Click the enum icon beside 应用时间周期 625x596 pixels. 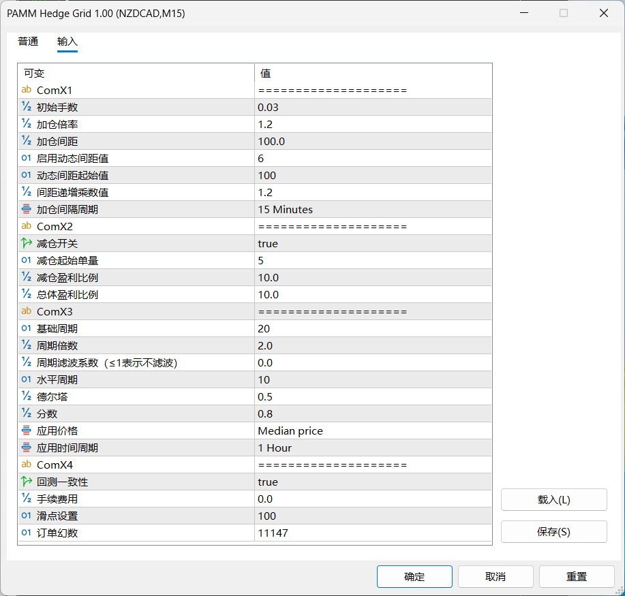click(x=27, y=448)
